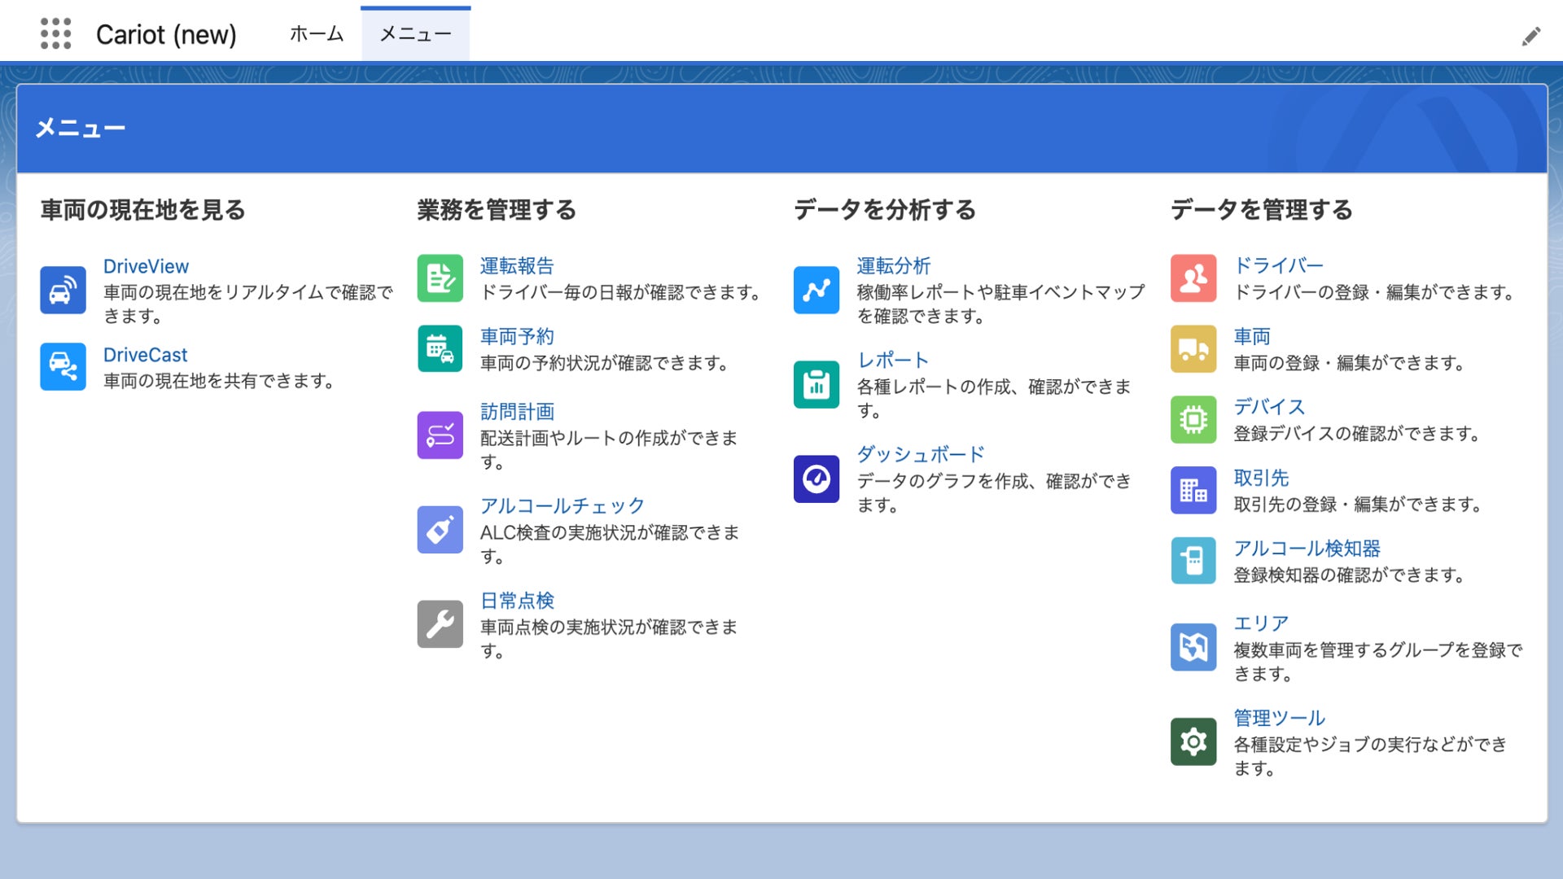This screenshot has height=879, width=1563.
Task: Open the レポート link
Action: (892, 361)
